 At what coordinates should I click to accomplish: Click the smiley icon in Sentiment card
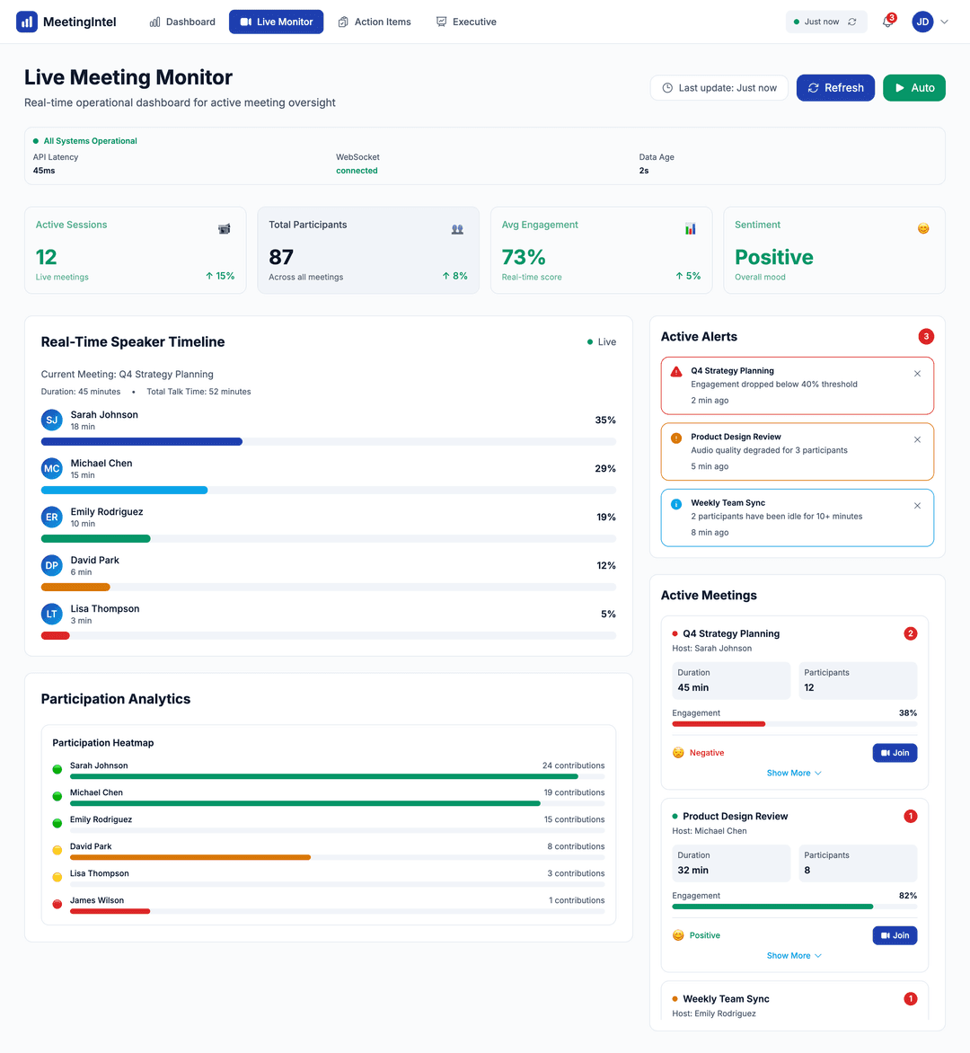tap(922, 229)
